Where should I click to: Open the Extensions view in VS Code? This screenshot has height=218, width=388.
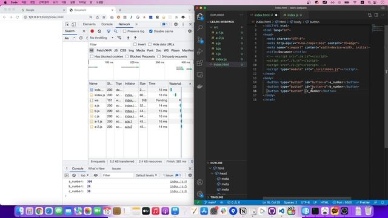click(x=199, y=63)
